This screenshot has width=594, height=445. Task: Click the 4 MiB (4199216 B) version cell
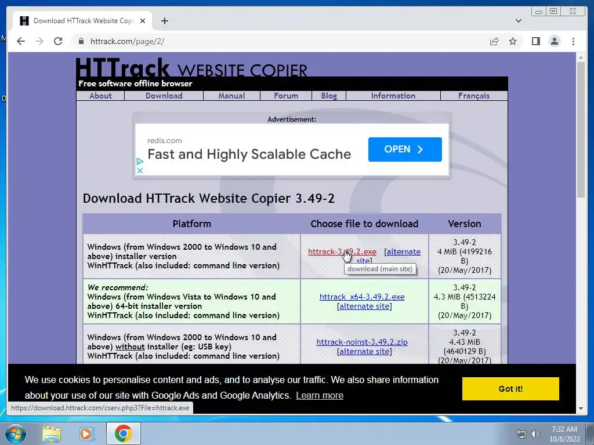click(x=465, y=256)
